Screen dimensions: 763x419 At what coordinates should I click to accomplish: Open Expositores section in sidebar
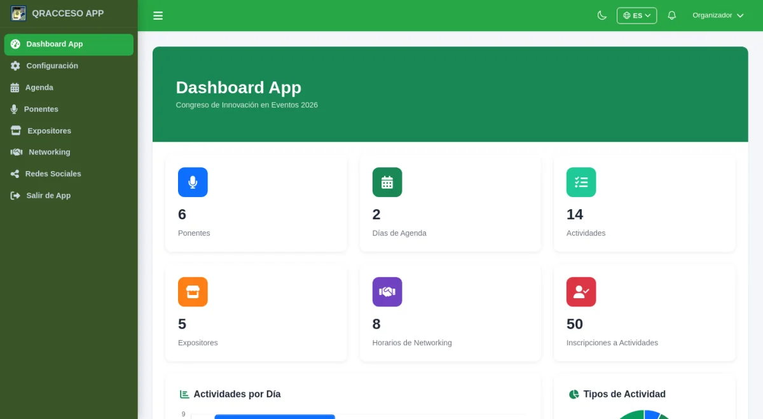pyautogui.click(x=69, y=131)
